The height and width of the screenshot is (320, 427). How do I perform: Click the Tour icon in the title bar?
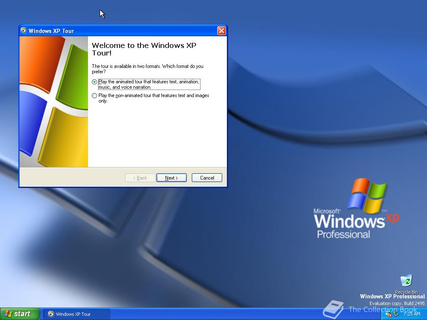[x=23, y=30]
